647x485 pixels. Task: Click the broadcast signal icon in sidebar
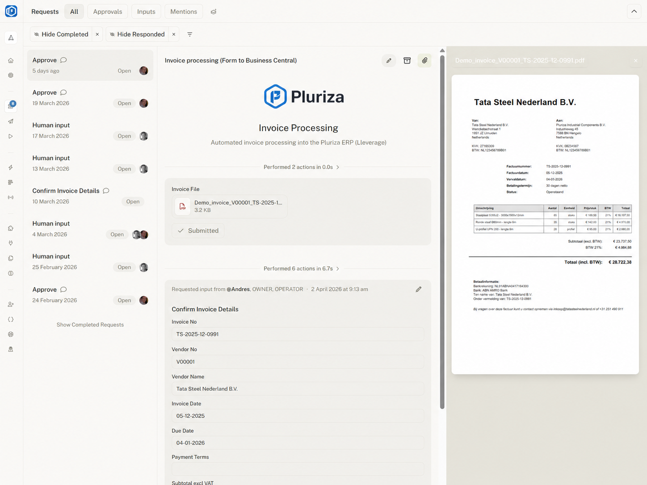tap(11, 197)
